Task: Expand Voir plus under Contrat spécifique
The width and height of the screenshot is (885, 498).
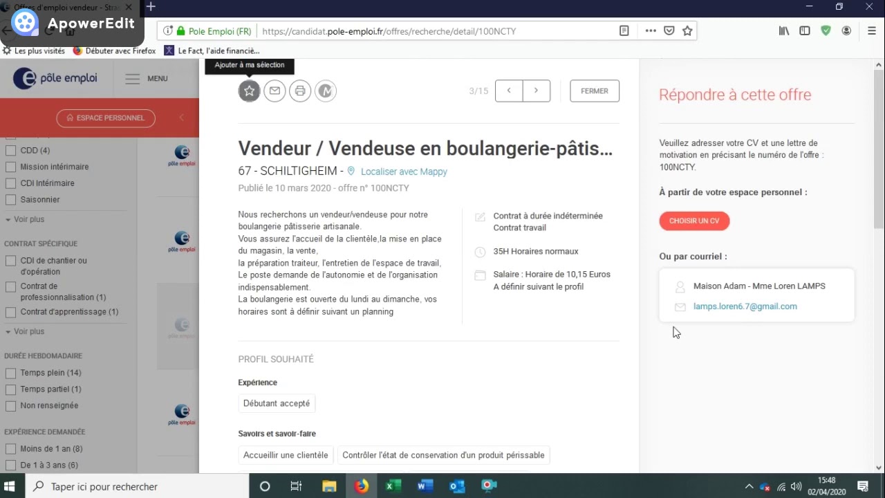Action: coord(25,331)
